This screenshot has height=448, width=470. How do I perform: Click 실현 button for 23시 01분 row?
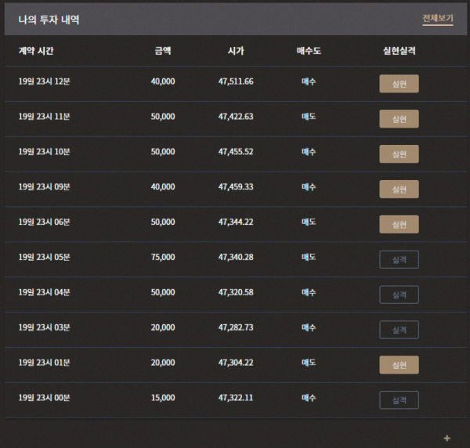(x=399, y=365)
